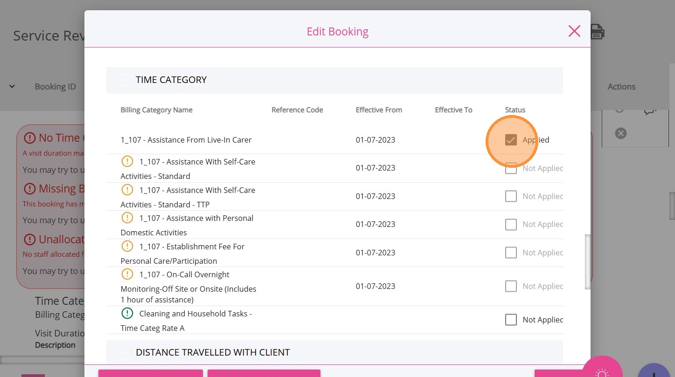Click the Billing Category Name column header
Viewport: 675px width, 377px height.
pos(156,110)
